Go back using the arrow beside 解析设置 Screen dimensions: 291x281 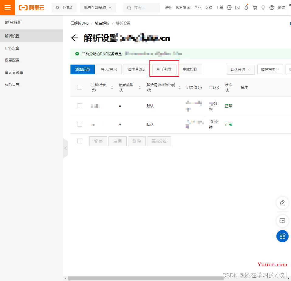coord(75,38)
